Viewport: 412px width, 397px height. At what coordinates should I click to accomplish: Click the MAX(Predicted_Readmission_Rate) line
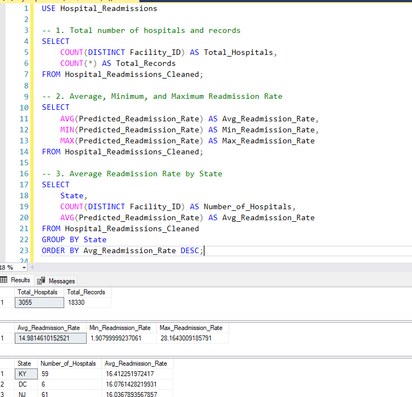pos(187,141)
